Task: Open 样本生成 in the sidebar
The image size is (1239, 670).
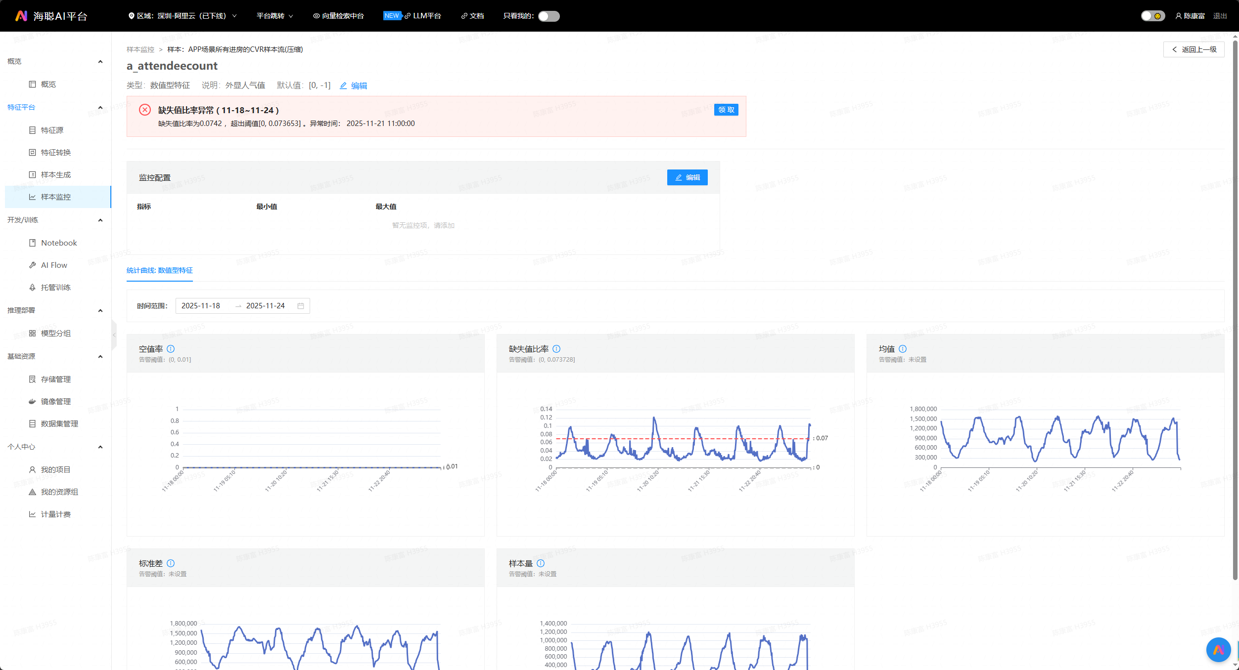Action: tap(56, 175)
